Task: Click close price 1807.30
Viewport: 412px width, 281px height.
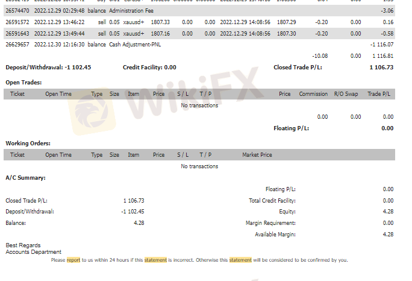Action: tap(286, 34)
